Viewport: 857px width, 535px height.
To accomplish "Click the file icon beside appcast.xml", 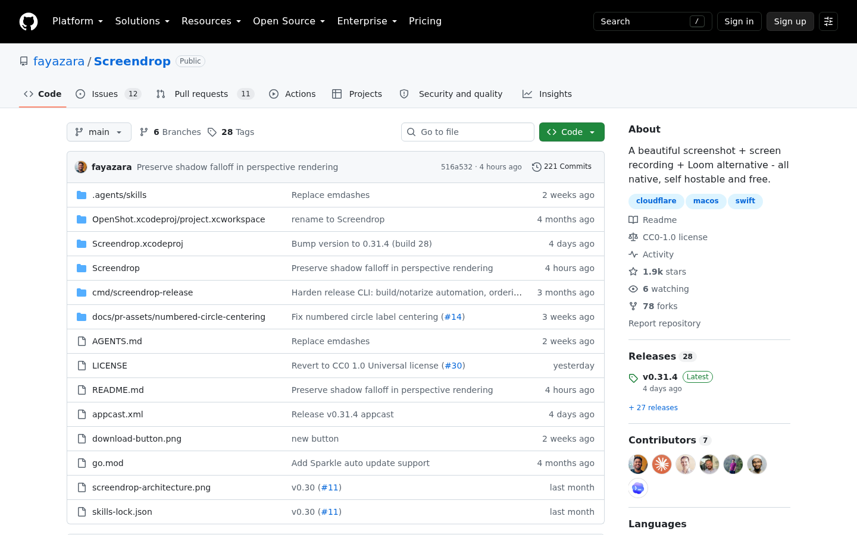I will 82,414.
